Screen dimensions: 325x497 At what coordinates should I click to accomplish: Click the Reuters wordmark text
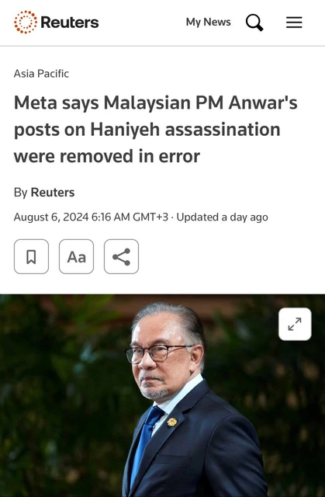click(70, 23)
